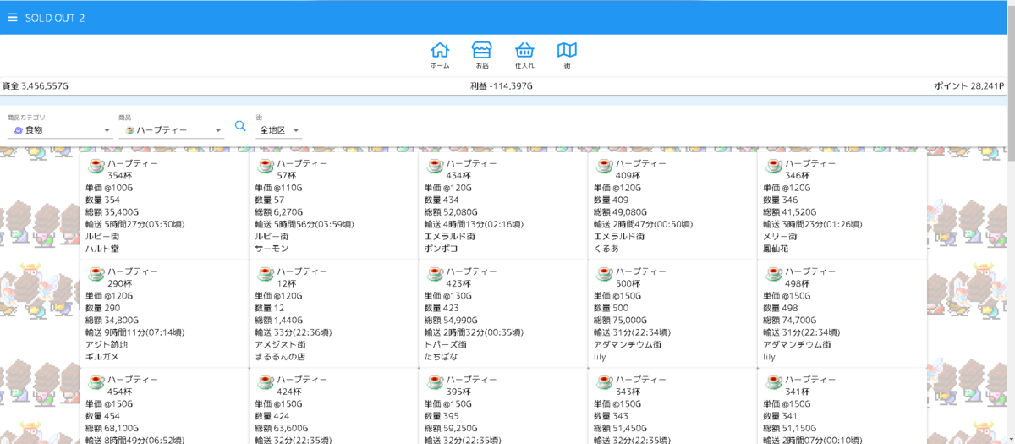The width and height of the screenshot is (1015, 444).
Task: Click the tea cup icon on the 409杯 card
Action: coord(604,164)
